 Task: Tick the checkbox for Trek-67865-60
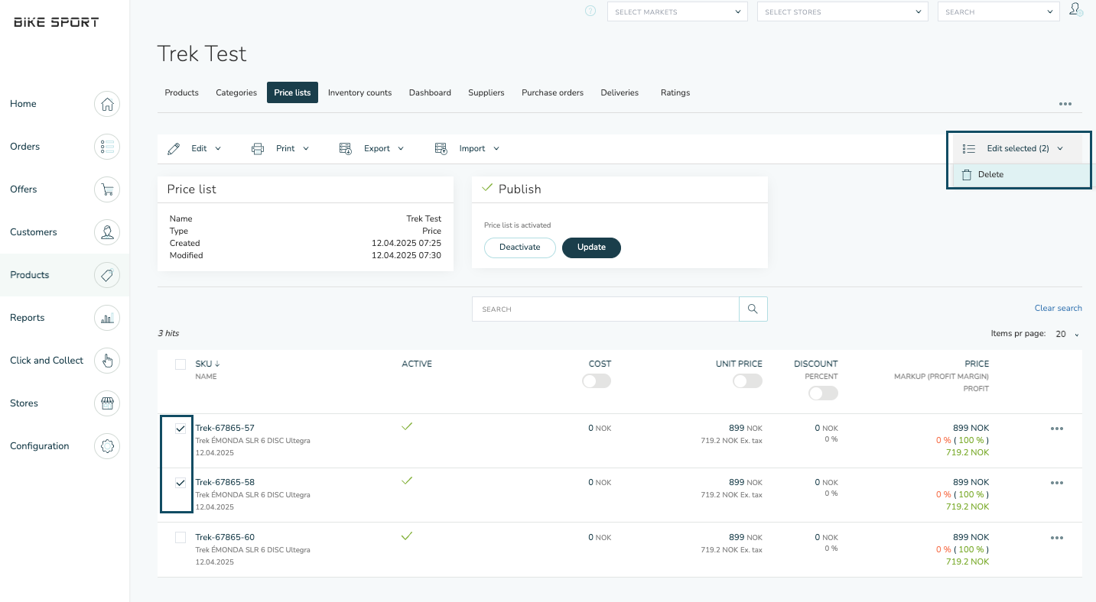pos(180,538)
